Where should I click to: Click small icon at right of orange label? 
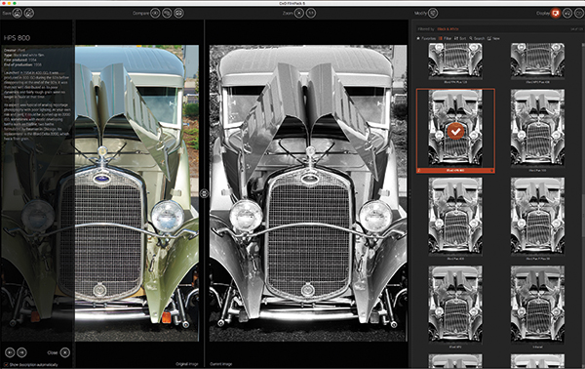click(492, 171)
